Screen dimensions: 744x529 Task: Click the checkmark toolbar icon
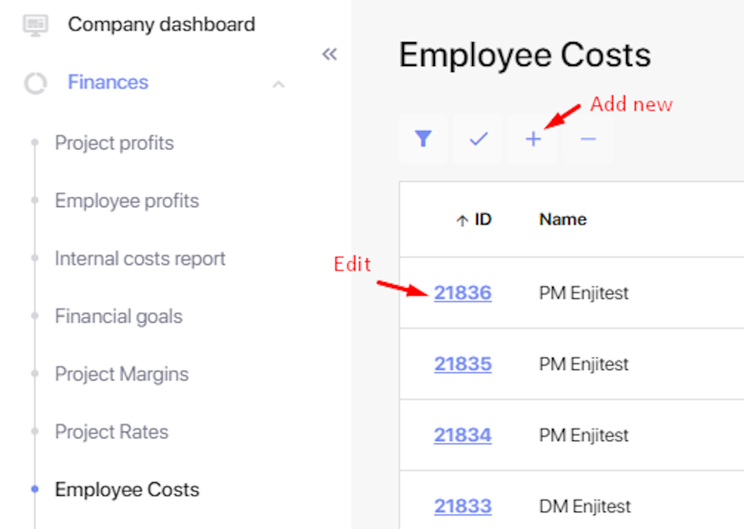(479, 139)
